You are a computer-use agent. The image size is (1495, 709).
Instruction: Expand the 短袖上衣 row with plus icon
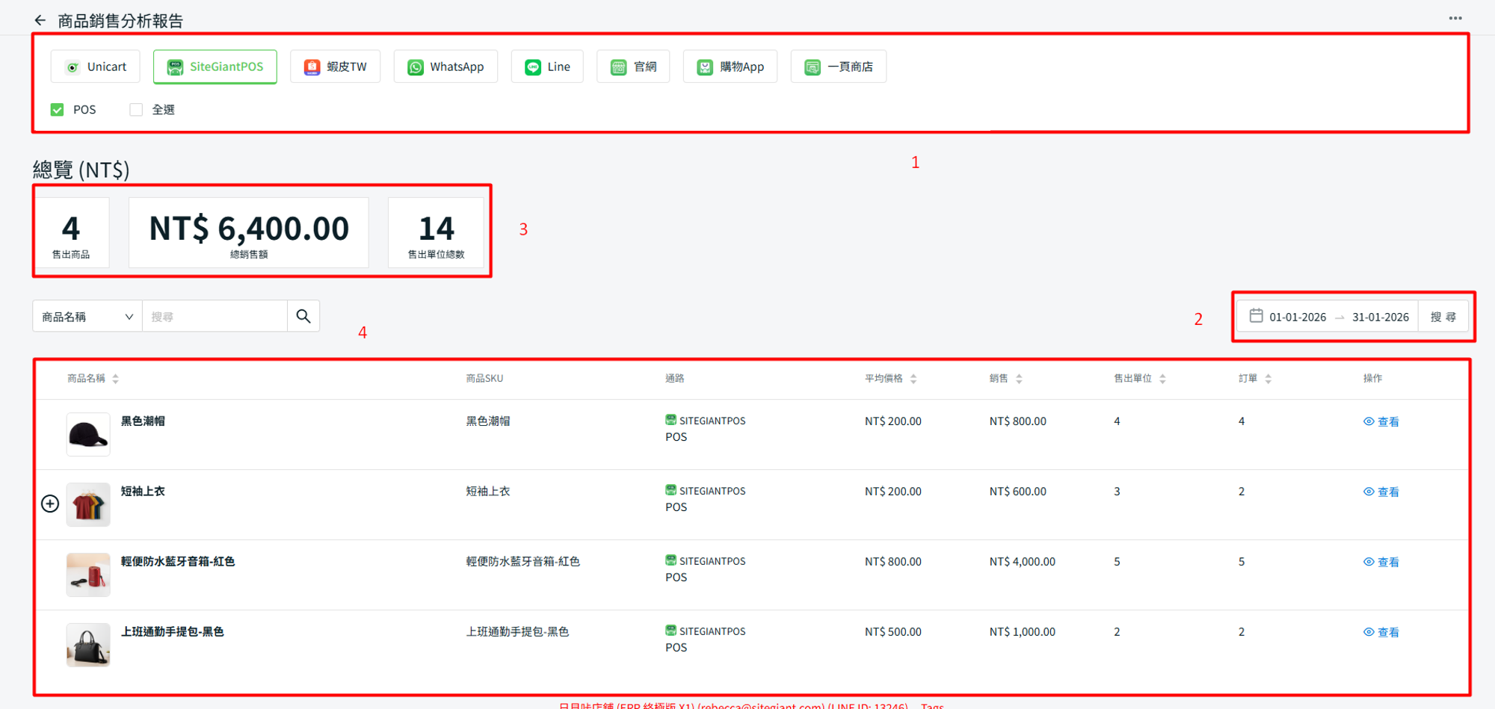[50, 504]
